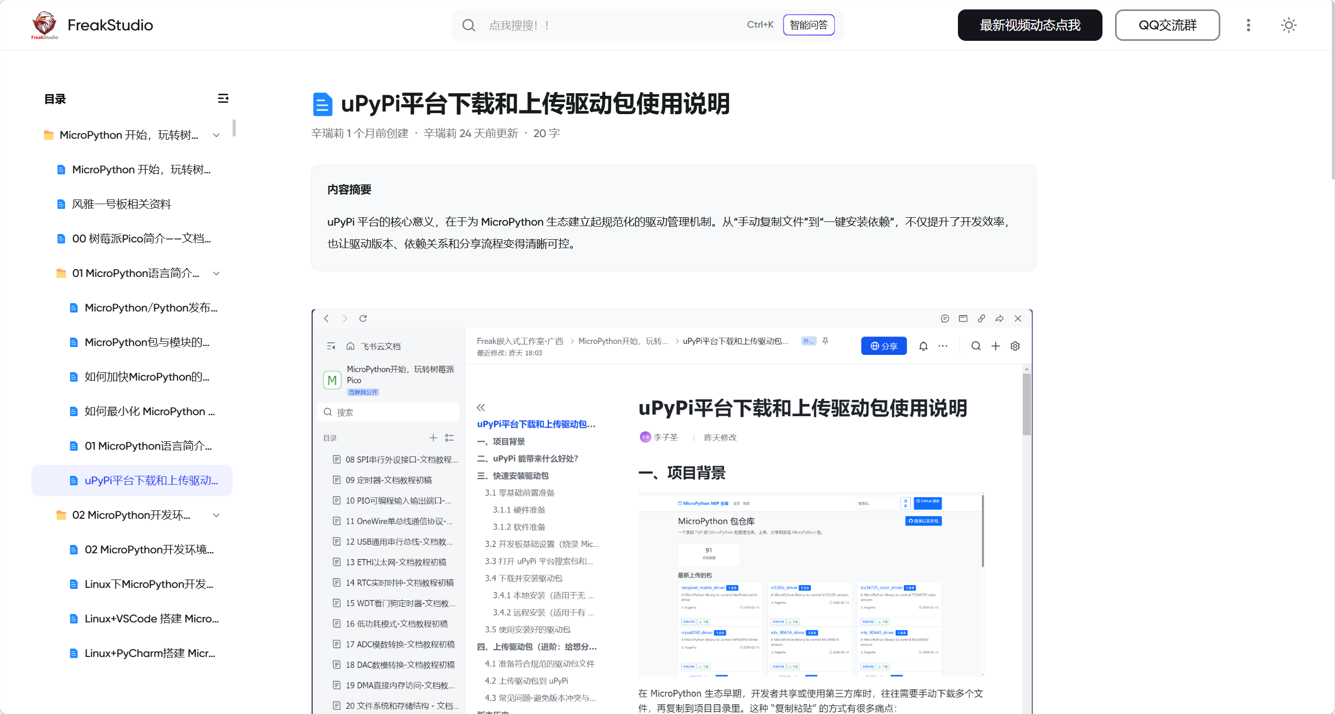Jump to outline item 3.4 下载并安装驱动包
This screenshot has width=1335, height=714.
[523, 578]
